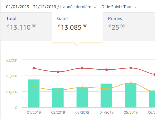Click the €1,00K axis label

[x=12, y=92]
